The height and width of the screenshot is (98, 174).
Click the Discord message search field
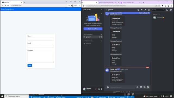[158, 10]
